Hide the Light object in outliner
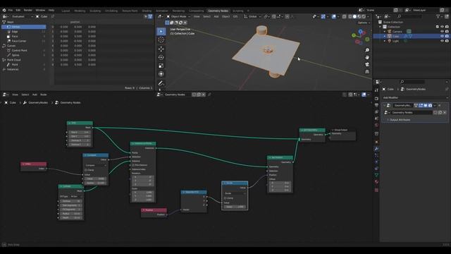The width and height of the screenshot is (451, 254). [x=442, y=41]
